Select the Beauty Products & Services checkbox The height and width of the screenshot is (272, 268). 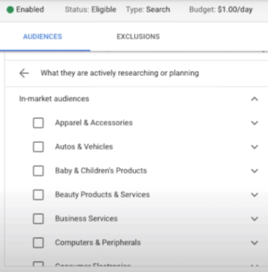(x=38, y=195)
